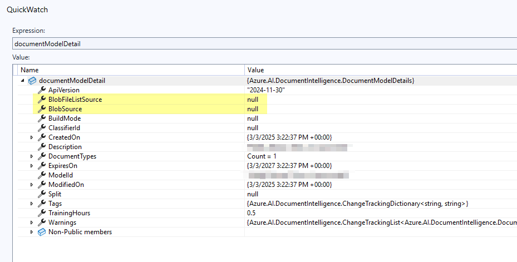Collapse the documentModelDetail root node

coord(22,81)
